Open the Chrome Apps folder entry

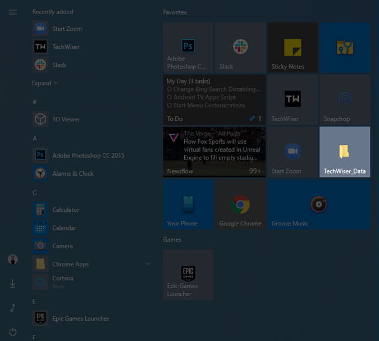[92, 264]
